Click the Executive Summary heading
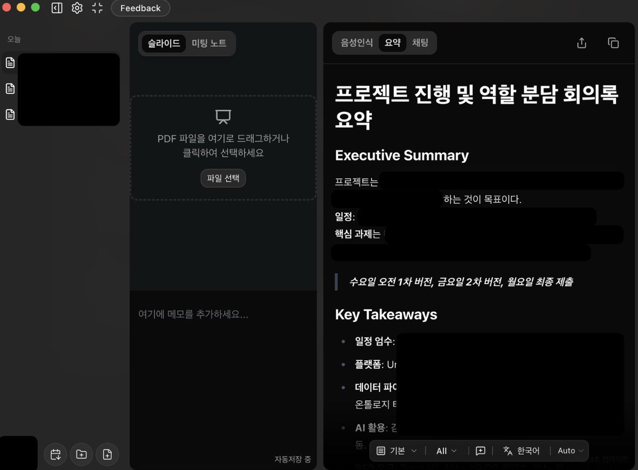 (402, 155)
